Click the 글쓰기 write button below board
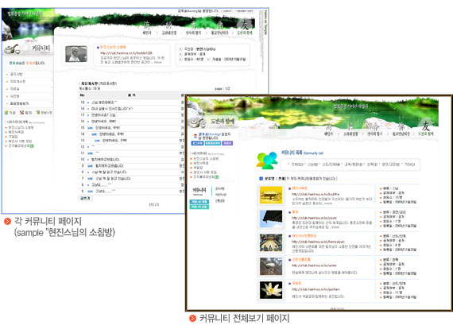453x333 pixels. pyautogui.click(x=85, y=198)
